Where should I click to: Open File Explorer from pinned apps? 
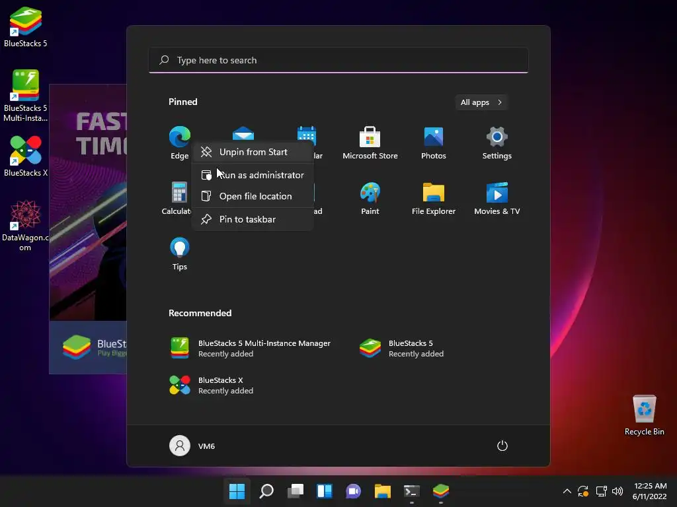pyautogui.click(x=434, y=198)
